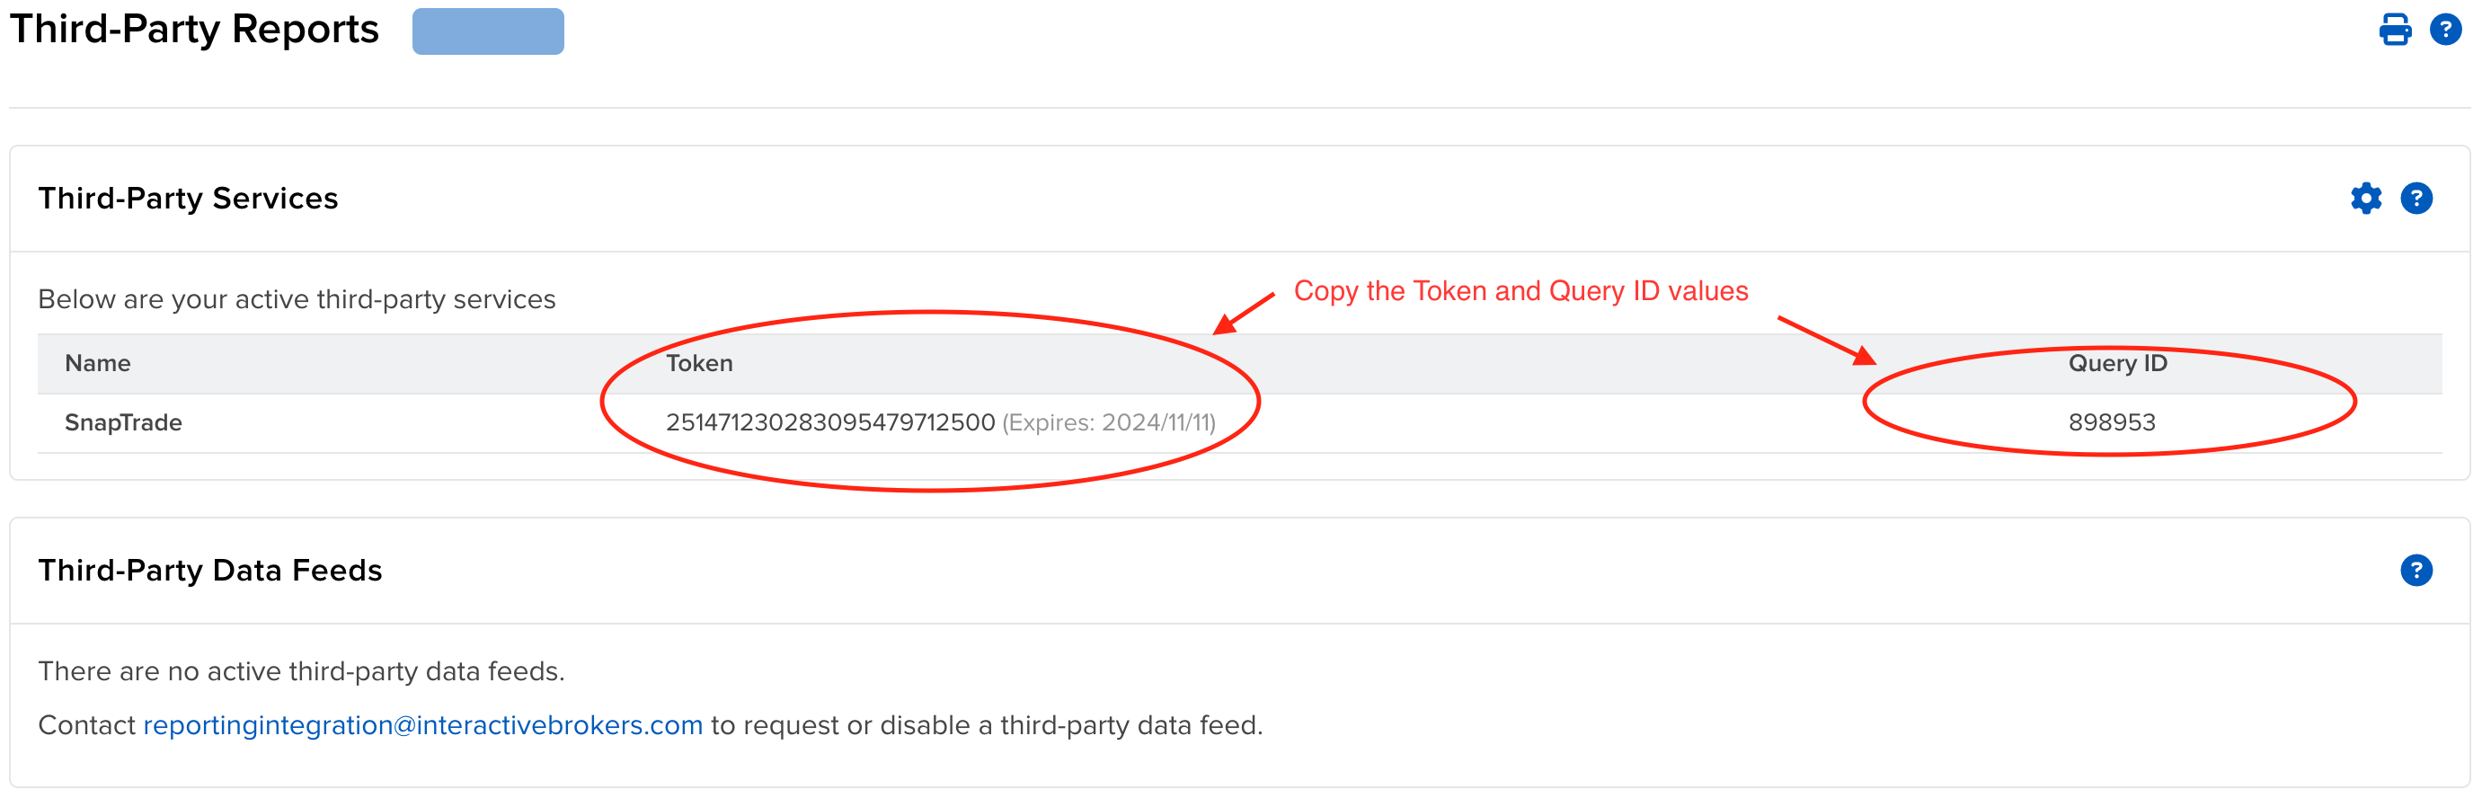Click the print icon at top right
Viewport: 2482px width, 807px height.
[x=2394, y=29]
